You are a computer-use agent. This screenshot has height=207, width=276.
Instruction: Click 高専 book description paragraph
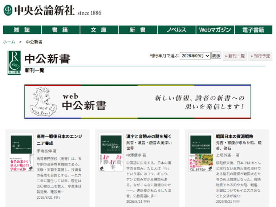click(59, 175)
